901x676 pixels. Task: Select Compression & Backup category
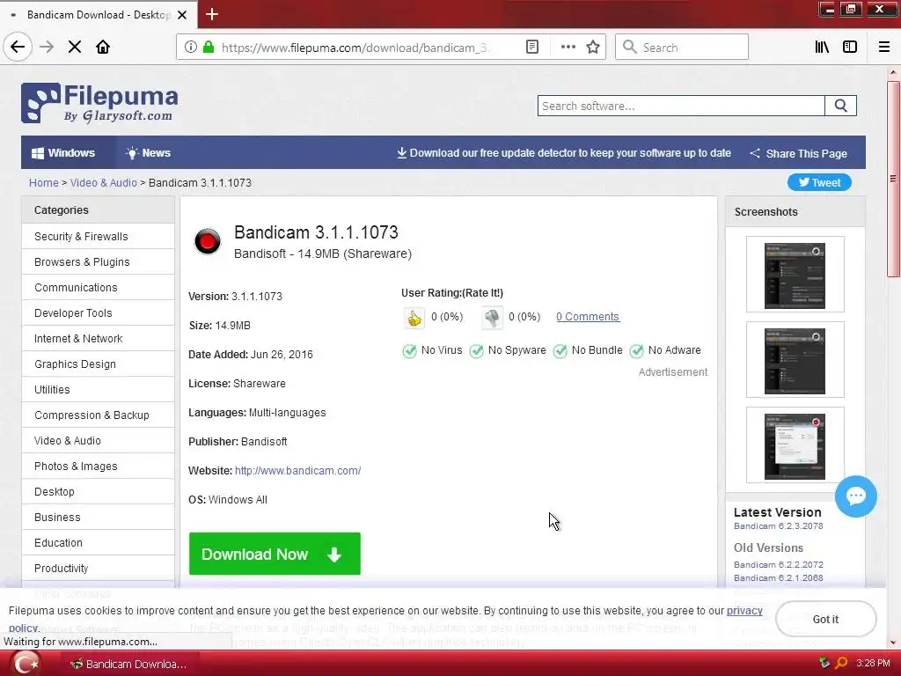99,415
